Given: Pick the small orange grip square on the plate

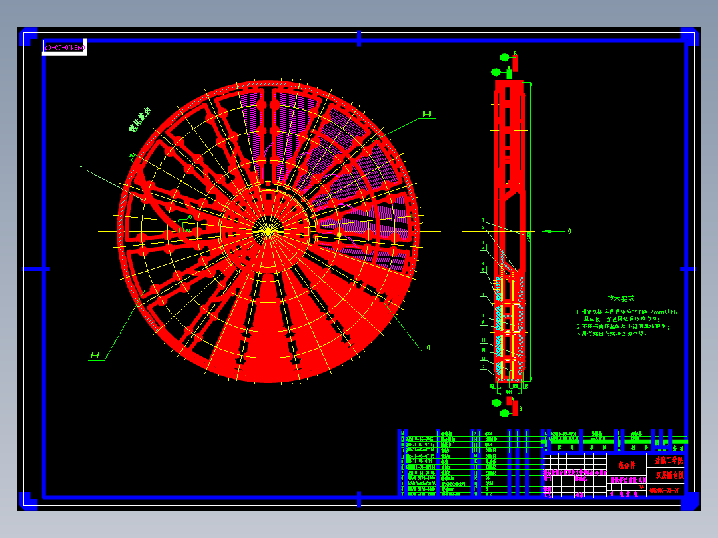Looking at the screenshot, I should (339, 235).
